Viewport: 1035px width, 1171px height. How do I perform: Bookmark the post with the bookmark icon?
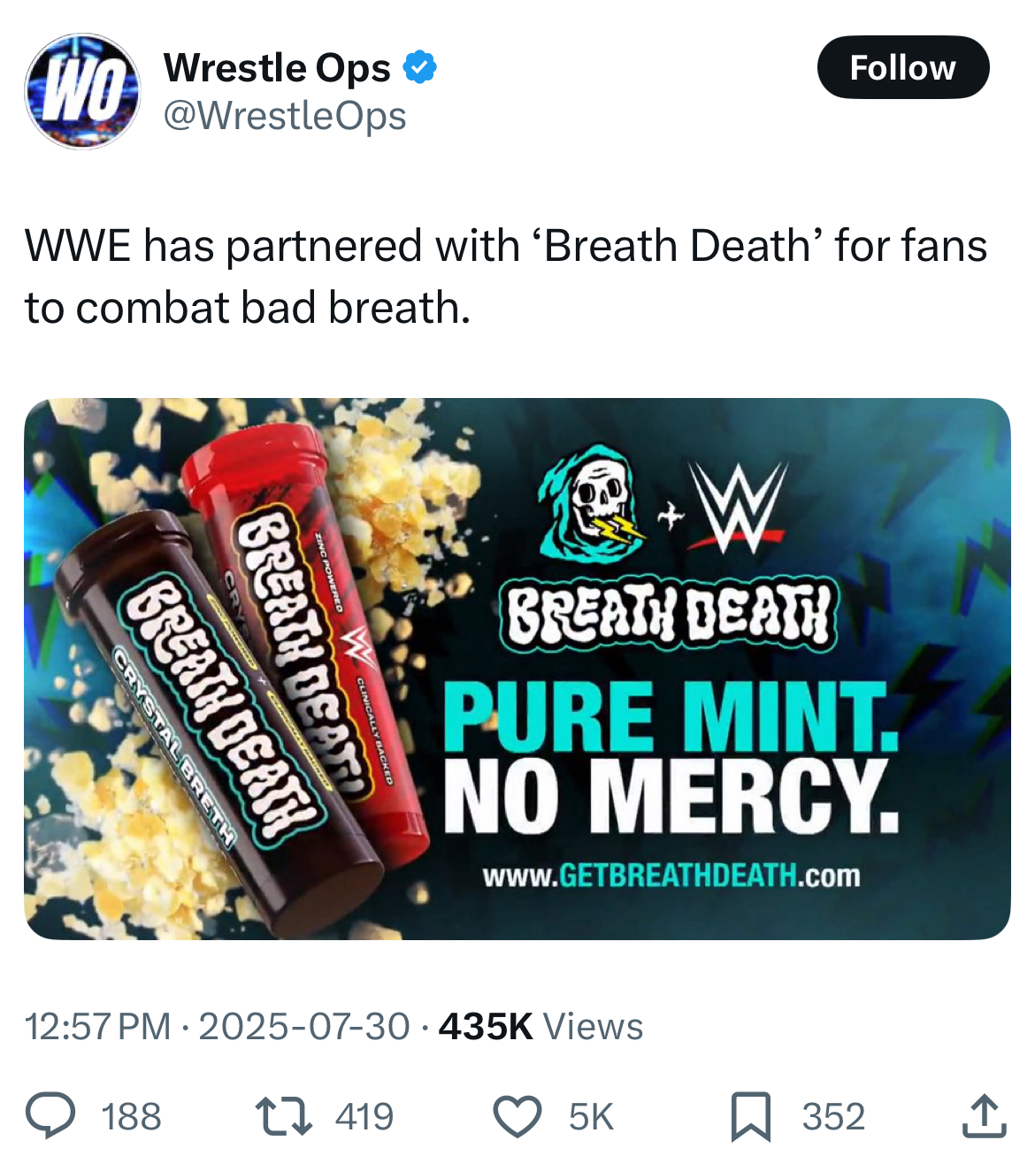(751, 1116)
